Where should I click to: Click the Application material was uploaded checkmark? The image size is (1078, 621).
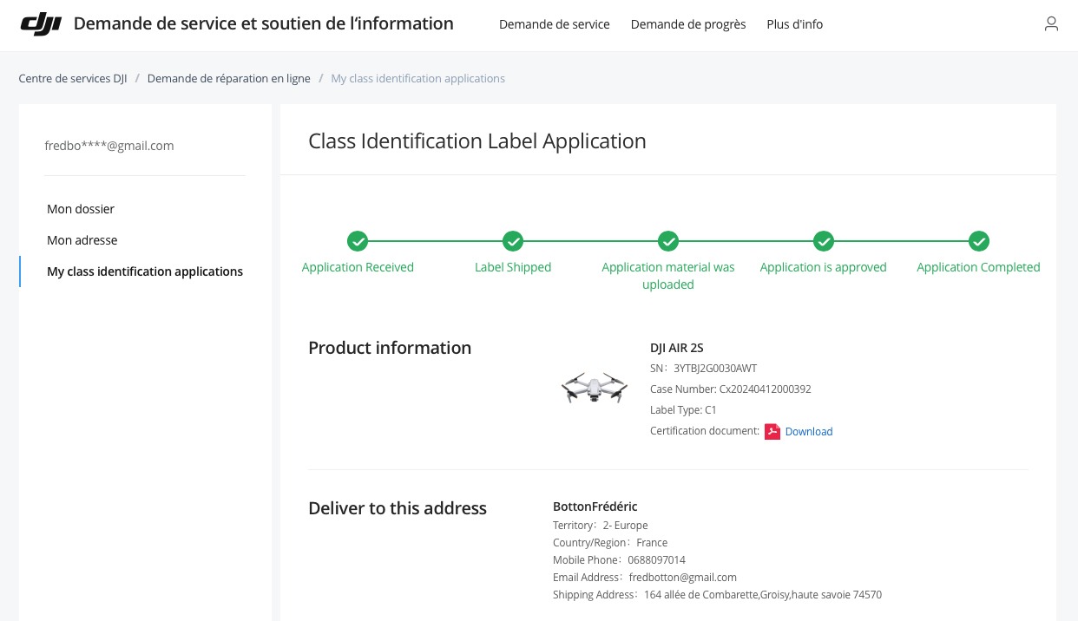pos(668,241)
